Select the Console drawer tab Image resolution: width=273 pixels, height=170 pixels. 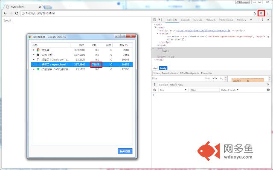click(163, 85)
